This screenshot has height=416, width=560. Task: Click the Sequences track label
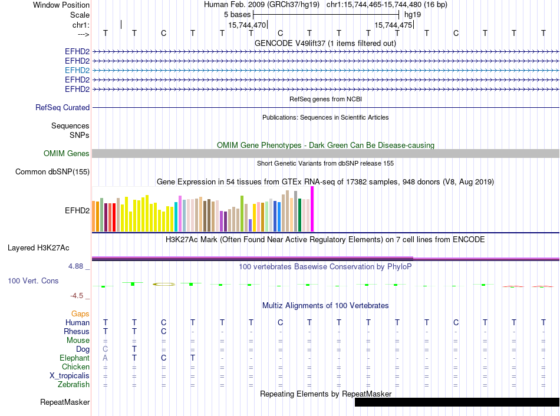70,126
